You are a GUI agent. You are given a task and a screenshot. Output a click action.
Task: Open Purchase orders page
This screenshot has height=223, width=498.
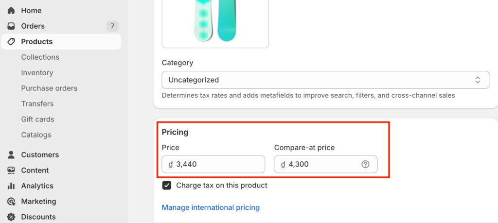click(x=49, y=88)
